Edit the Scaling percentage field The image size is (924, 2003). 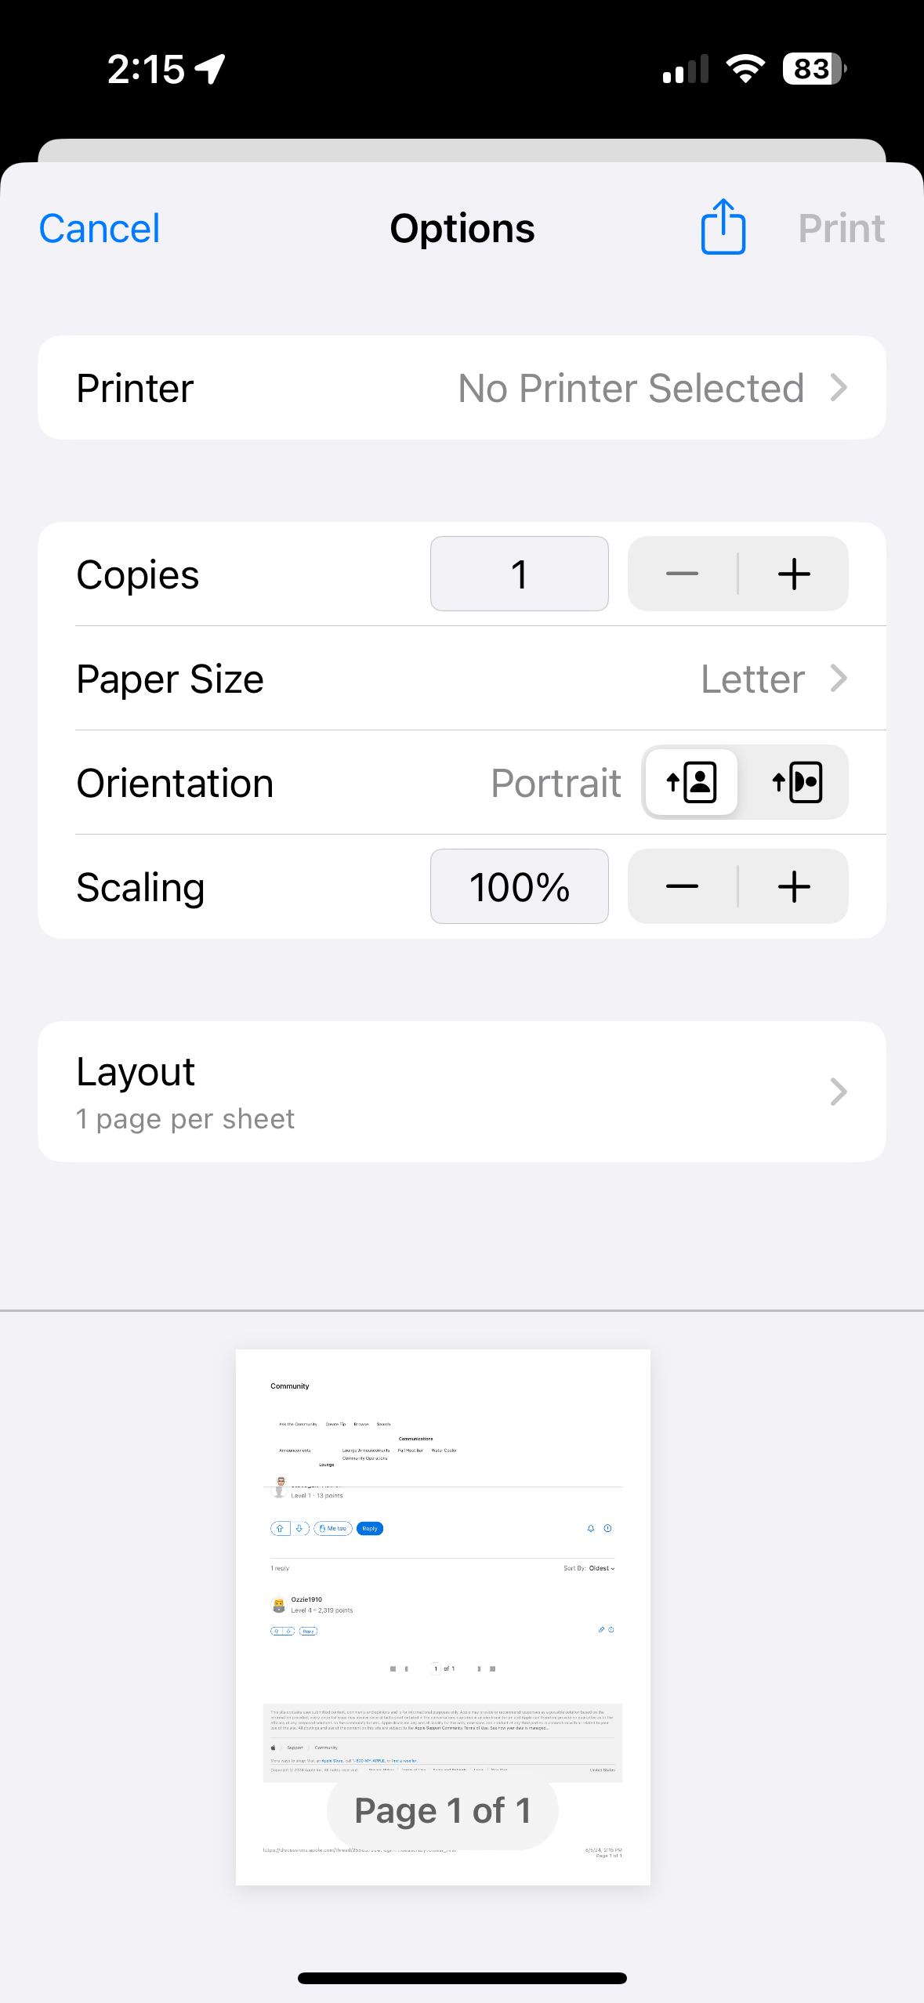point(519,886)
